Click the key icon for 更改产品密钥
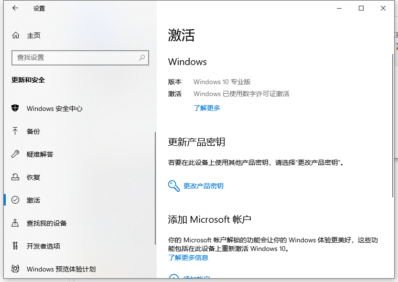Image resolution: width=398 pixels, height=282 pixels. (x=174, y=186)
